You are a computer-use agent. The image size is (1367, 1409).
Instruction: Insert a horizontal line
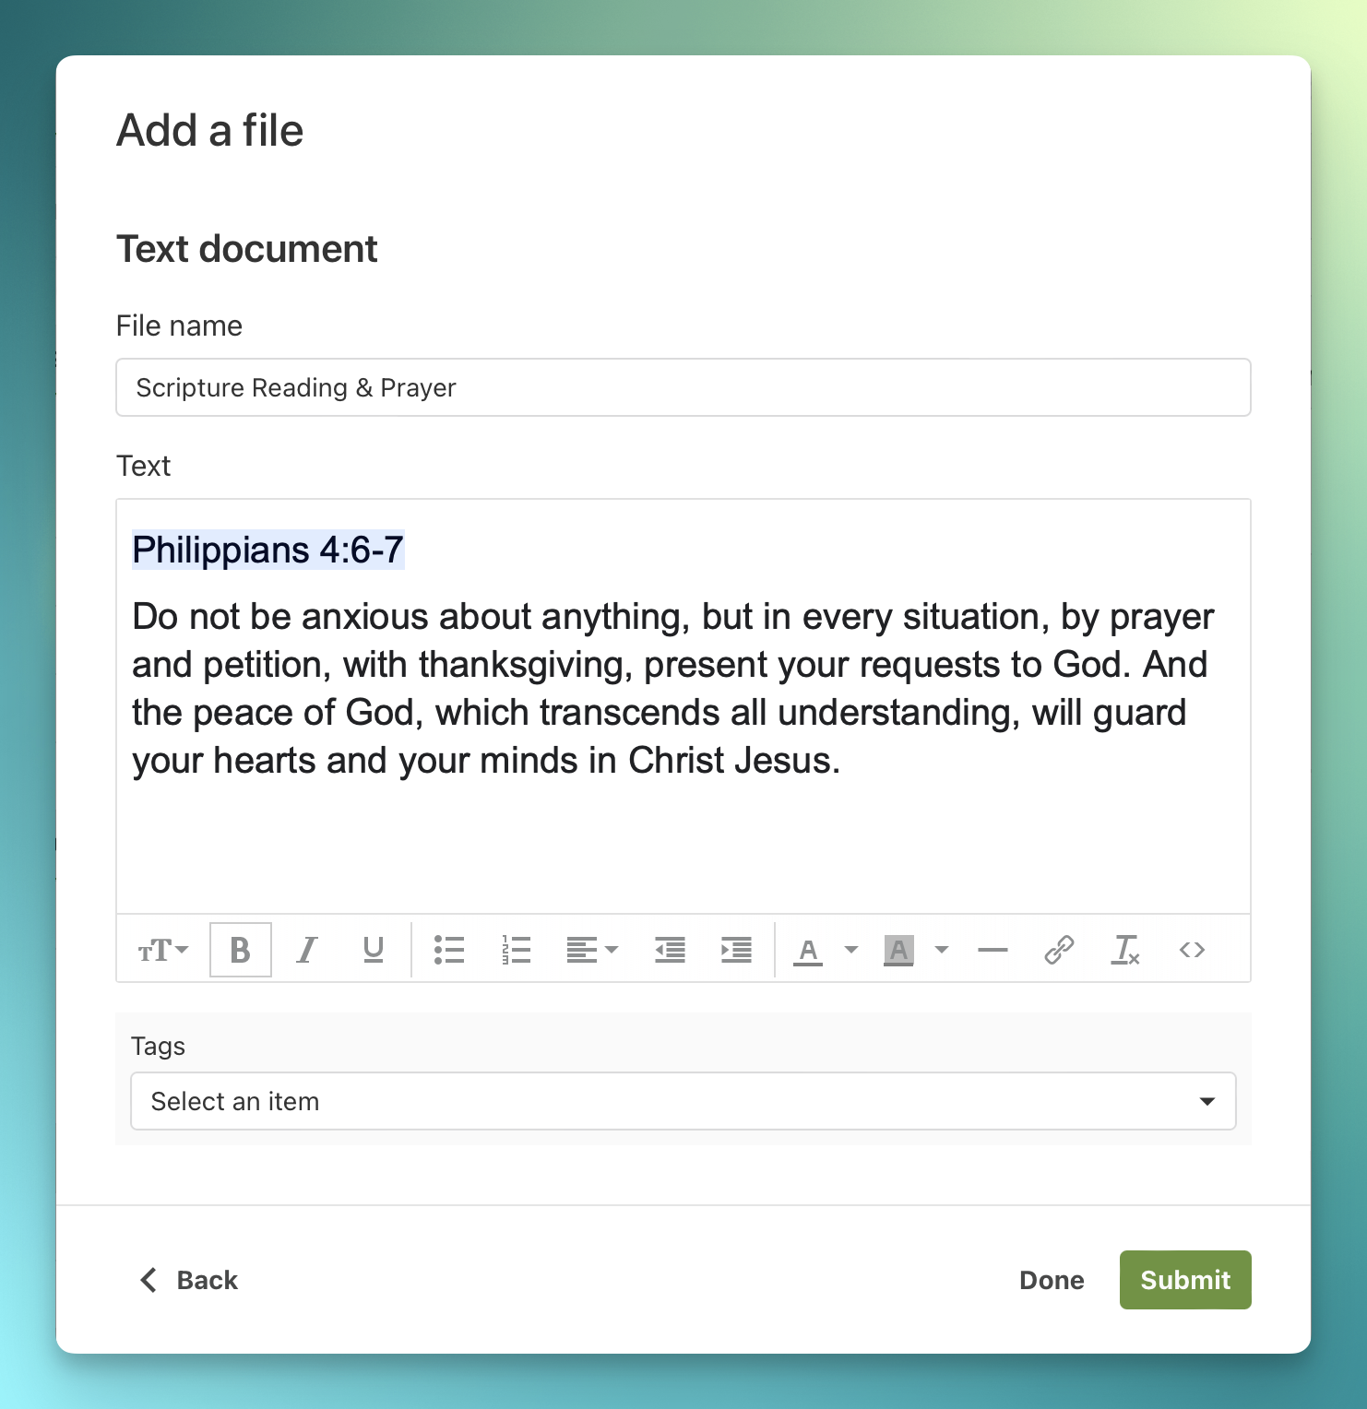[x=993, y=950]
